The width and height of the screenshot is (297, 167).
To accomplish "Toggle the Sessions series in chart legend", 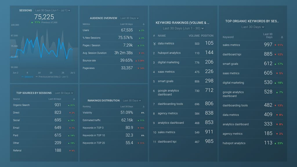I will pyautogui.click(x=27, y=77).
